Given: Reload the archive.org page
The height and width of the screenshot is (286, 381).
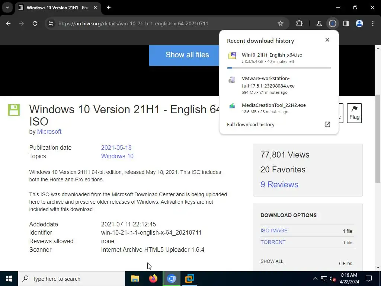Looking at the screenshot, I should (35, 23).
